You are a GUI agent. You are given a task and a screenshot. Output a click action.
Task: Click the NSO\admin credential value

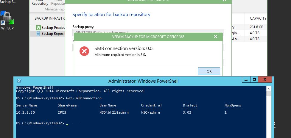[x=150, y=112]
